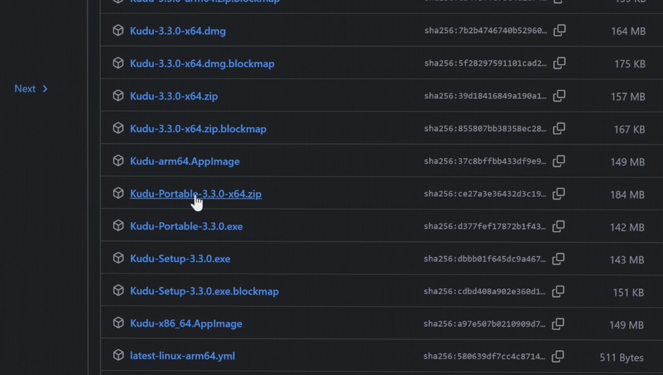Screen dimensions: 663x375
Task: Download Kudu-3.3.0-x64.dmg
Action: click(x=177, y=31)
